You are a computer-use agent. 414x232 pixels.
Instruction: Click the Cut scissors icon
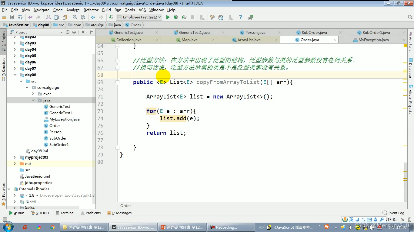(x=48, y=17)
